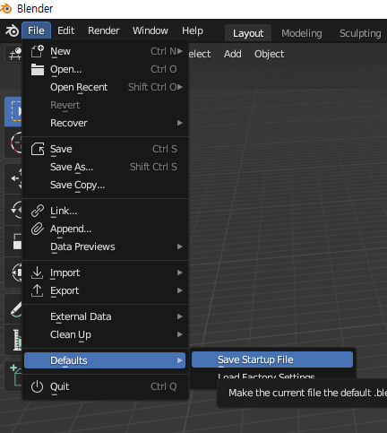Viewport: 387px width, 433px height.
Task: Expand the Recover submenu
Action: tap(180, 123)
